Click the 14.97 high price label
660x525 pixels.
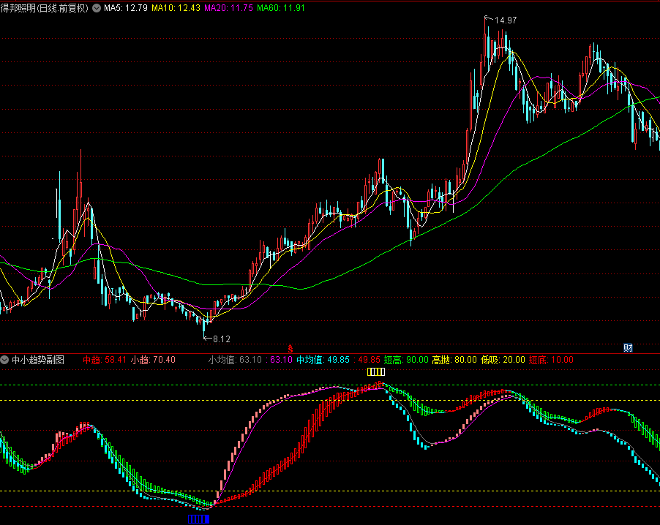[x=506, y=20]
